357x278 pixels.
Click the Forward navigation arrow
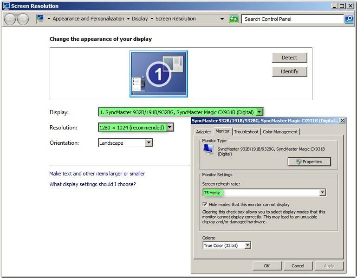[x=23, y=19]
